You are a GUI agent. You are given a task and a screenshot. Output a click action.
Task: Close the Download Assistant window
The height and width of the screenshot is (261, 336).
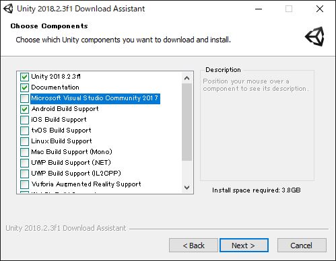point(320,9)
